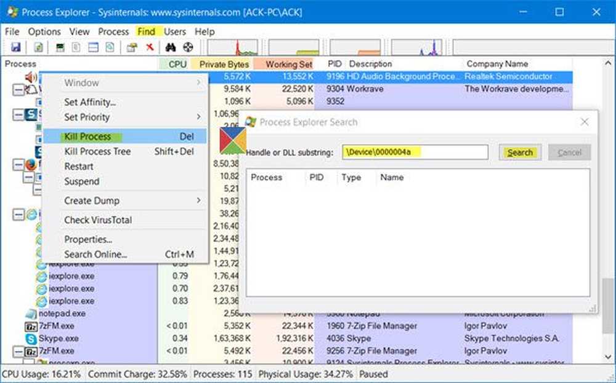Screen dimensions: 616x383
Task: Choose Restart from the context menu
Action: click(x=125, y=166)
